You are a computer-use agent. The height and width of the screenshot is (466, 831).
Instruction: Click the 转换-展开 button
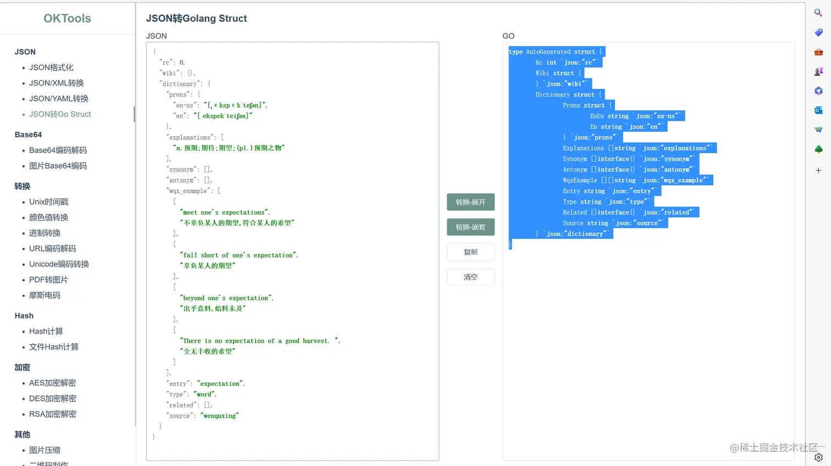click(x=470, y=202)
